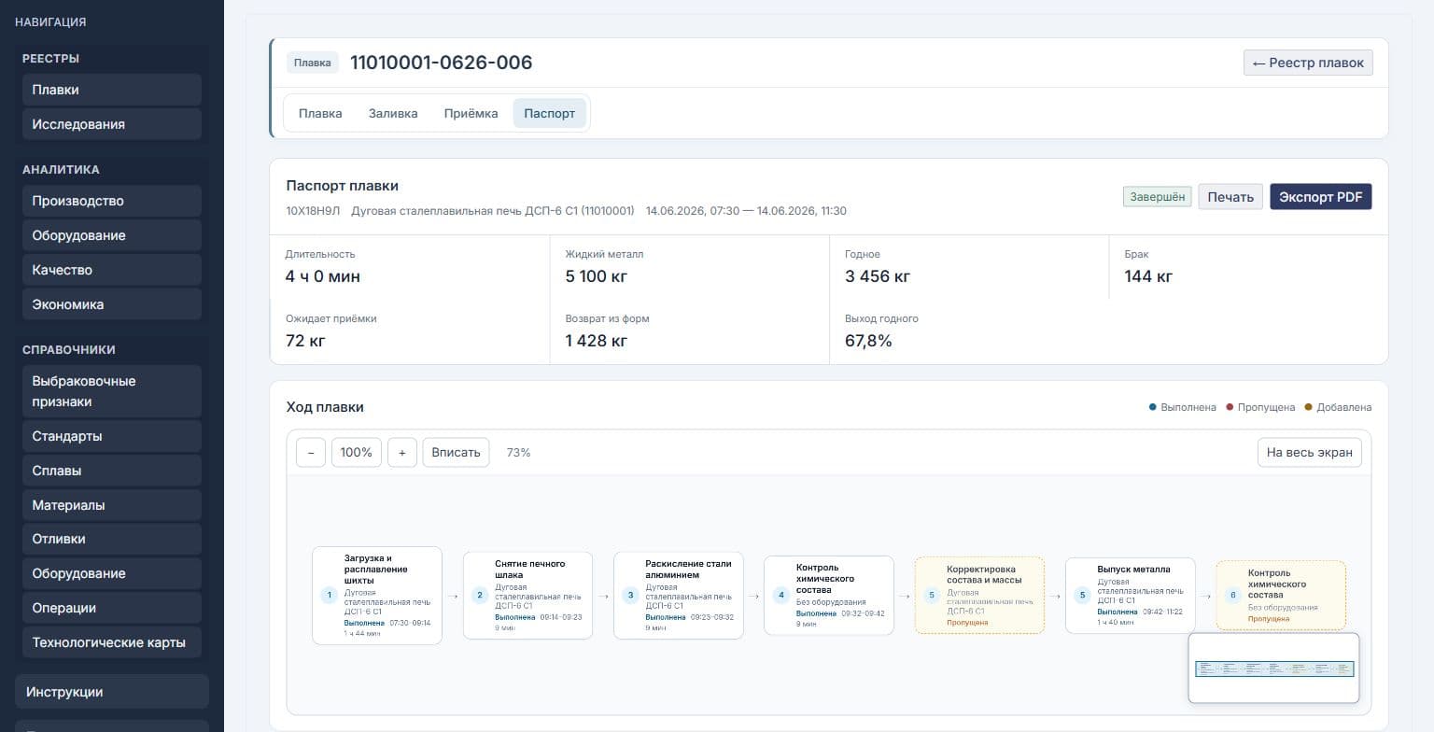
Task: Zoom in with the plus button
Action: (401, 452)
